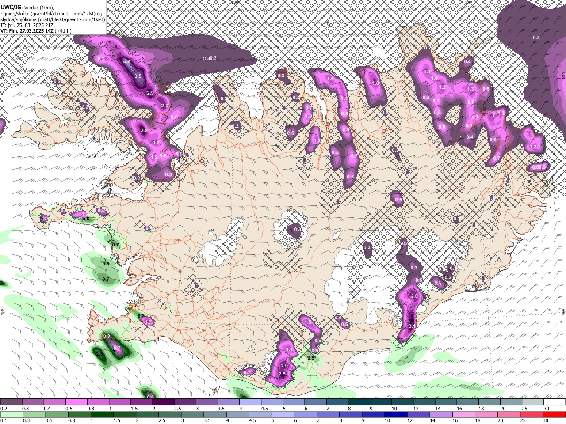Click the 3.1 value on the southeast coast

pos(412,326)
